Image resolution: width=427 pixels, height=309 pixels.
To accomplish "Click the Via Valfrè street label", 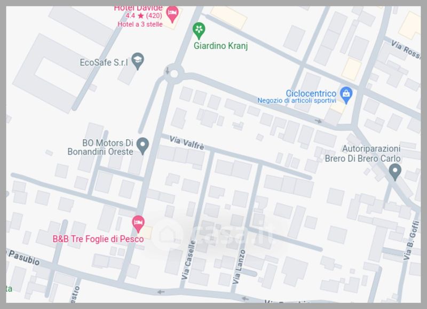I will (186, 143).
